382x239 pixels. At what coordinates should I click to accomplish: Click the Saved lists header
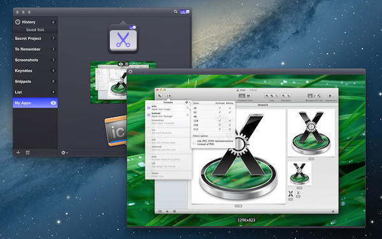point(35,30)
